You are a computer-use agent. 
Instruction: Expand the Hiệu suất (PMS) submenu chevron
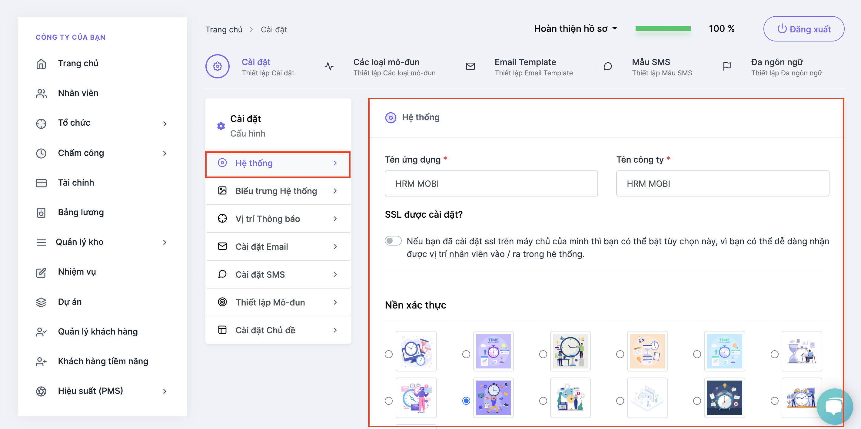pyautogui.click(x=165, y=391)
